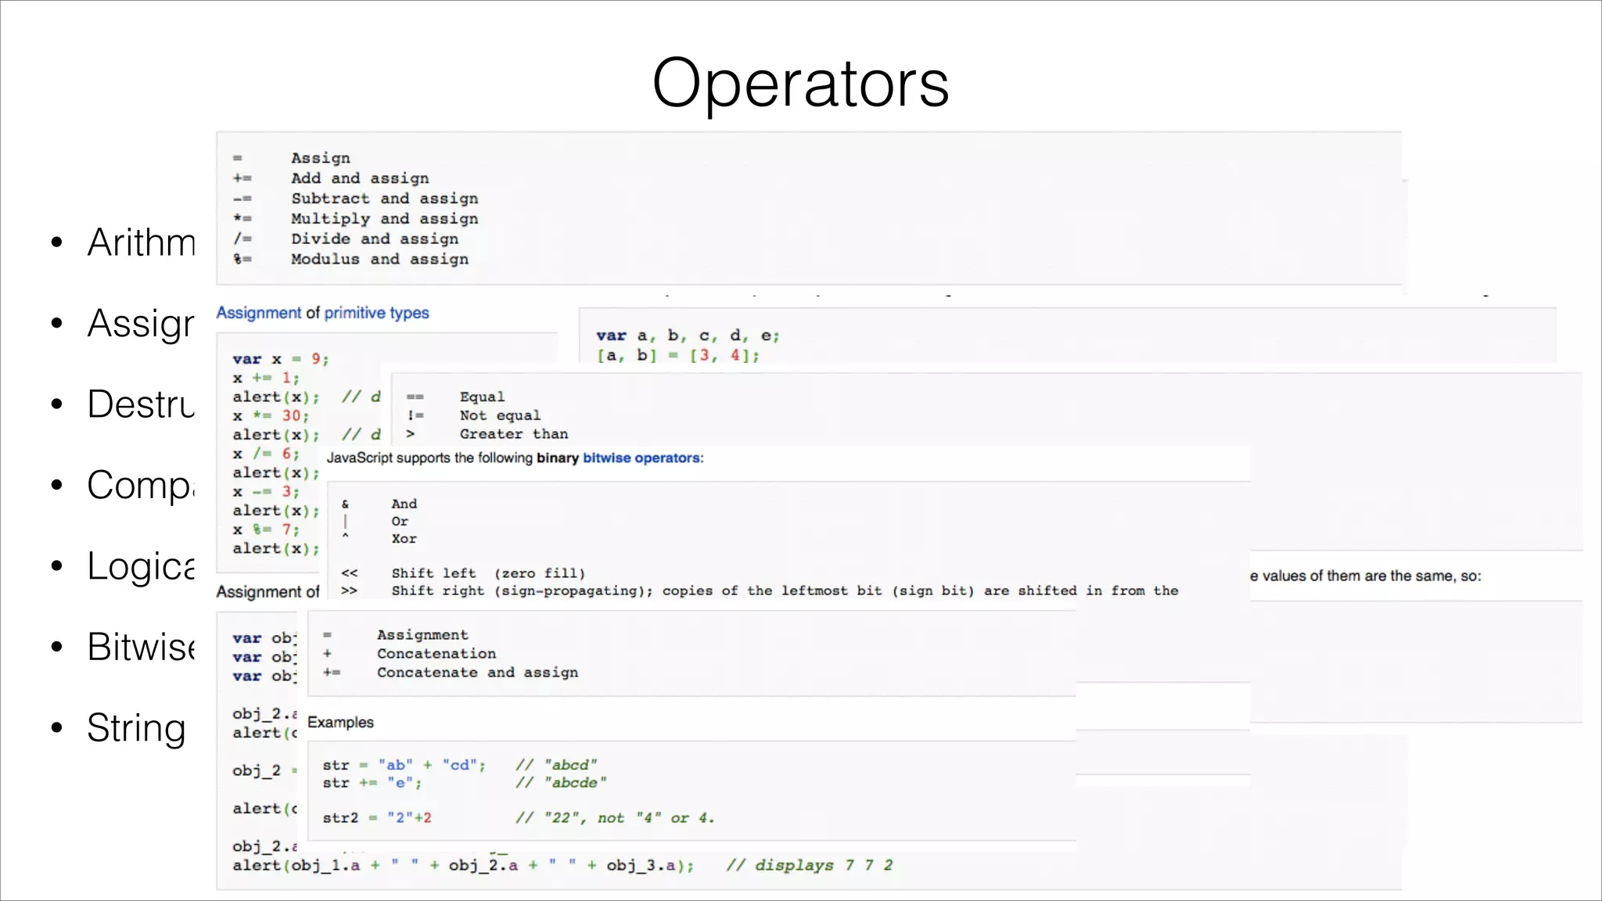
Task: Click the 'Greater than' operator row
Action: pos(513,434)
